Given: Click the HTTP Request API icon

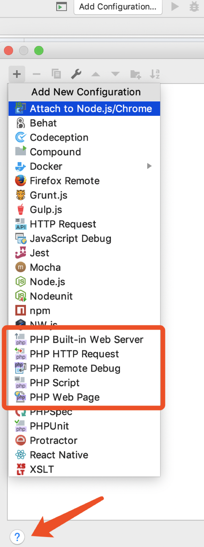Looking at the screenshot, I should tap(21, 224).
